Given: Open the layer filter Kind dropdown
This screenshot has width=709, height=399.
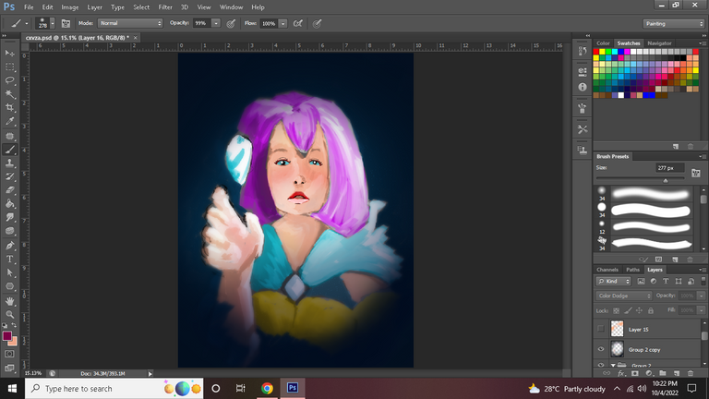Looking at the screenshot, I should point(613,281).
